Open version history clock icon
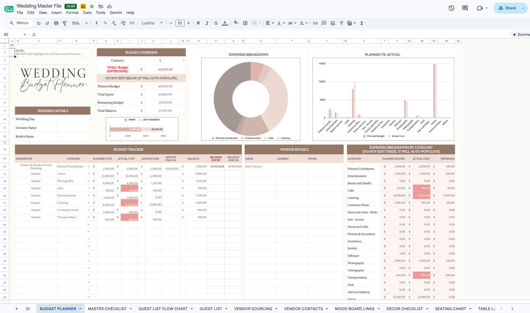The image size is (530, 313). pos(451,8)
